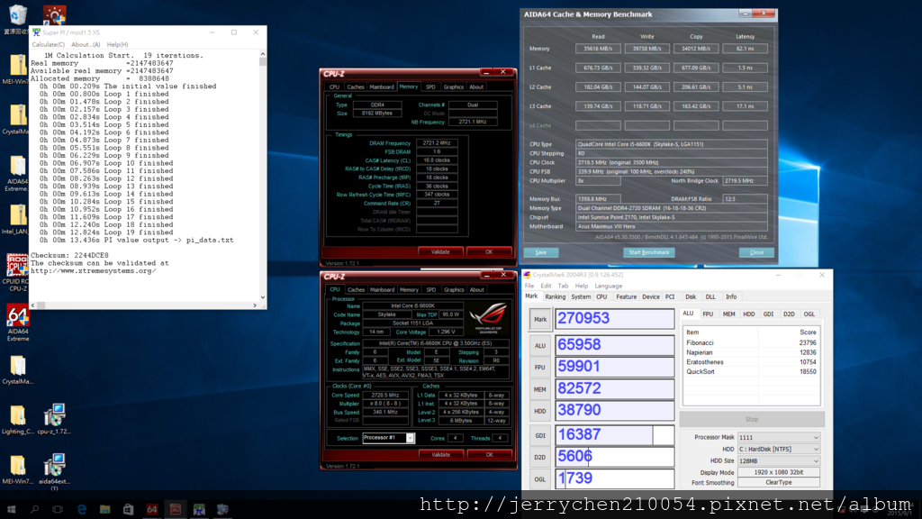The height and width of the screenshot is (519, 922).
Task: Switch to Super PI via its taskbar icon
Action: pyautogui.click(x=199, y=509)
